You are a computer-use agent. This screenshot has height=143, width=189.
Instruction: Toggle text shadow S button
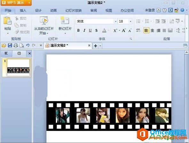pyautogui.click(x=96, y=30)
